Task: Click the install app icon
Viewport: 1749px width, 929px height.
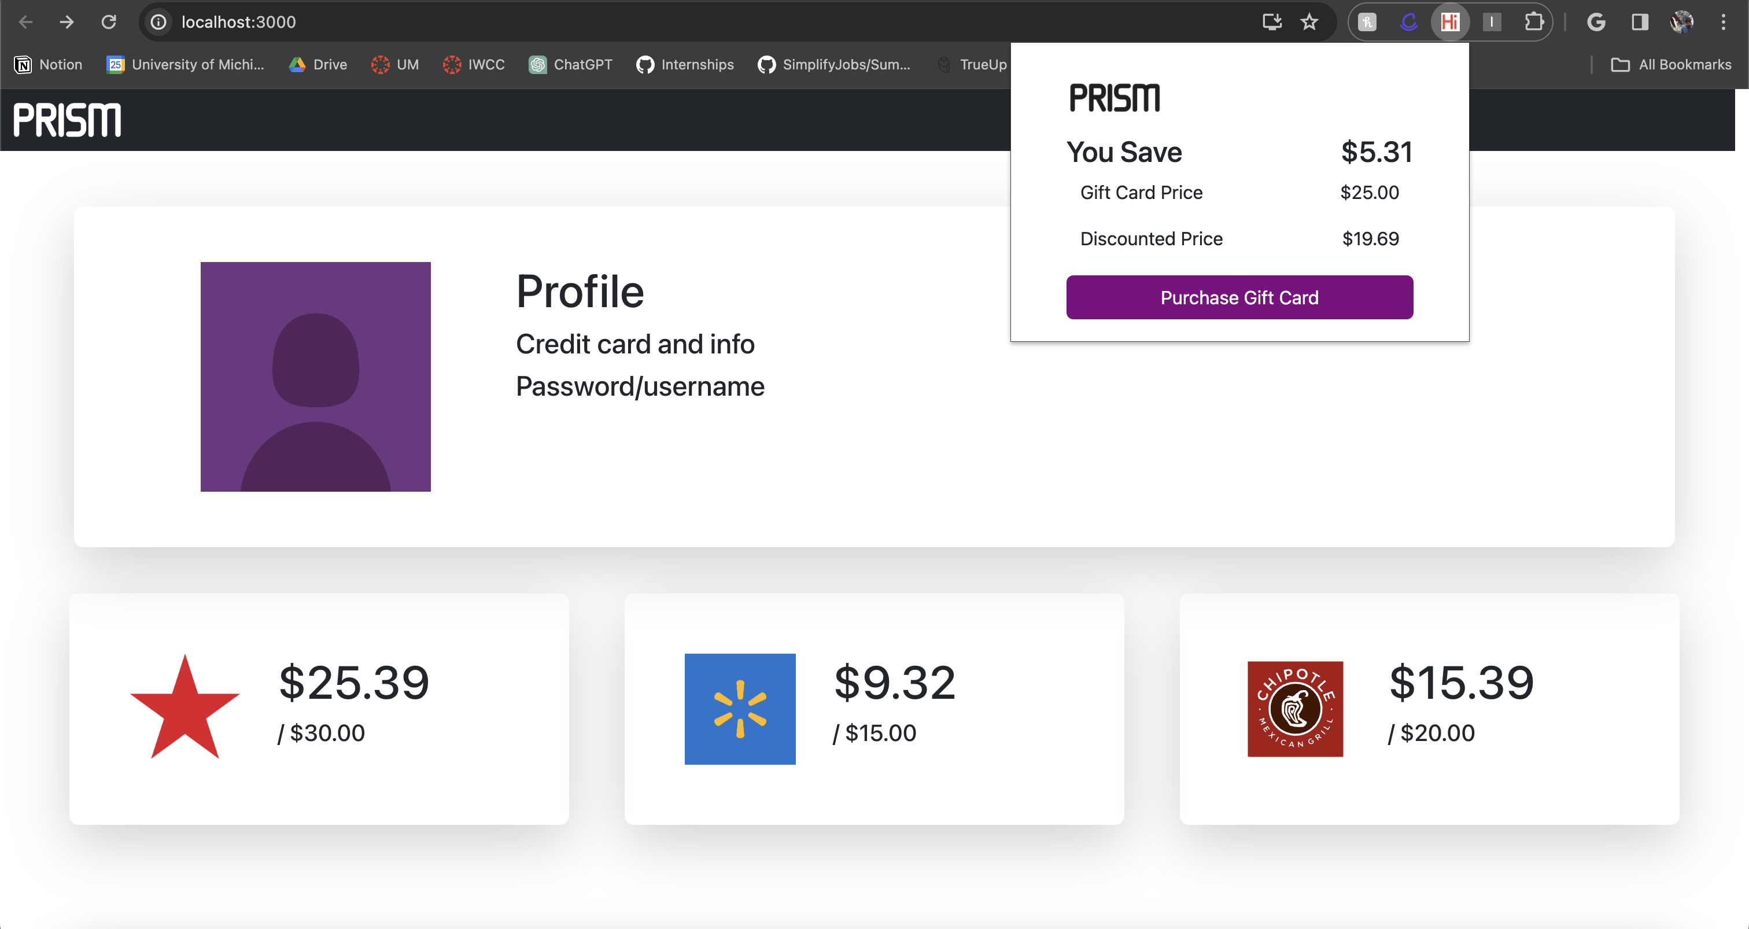Action: click(1272, 22)
